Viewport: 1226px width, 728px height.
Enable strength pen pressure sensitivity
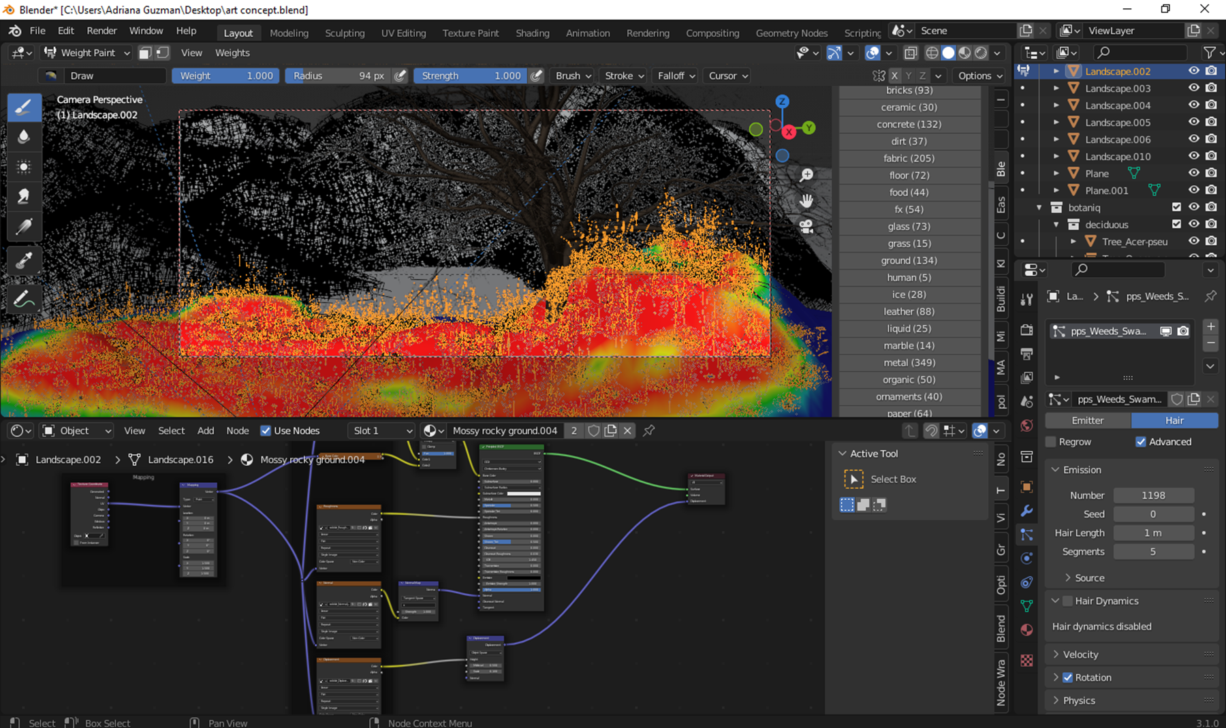pos(537,76)
